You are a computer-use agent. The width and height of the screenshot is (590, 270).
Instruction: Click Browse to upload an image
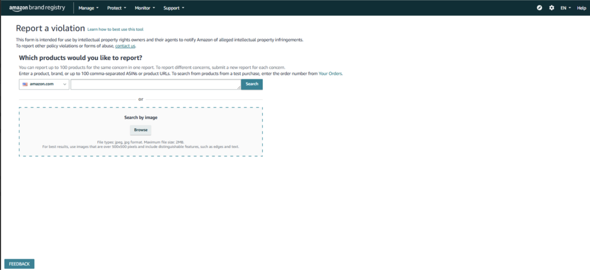[140, 130]
